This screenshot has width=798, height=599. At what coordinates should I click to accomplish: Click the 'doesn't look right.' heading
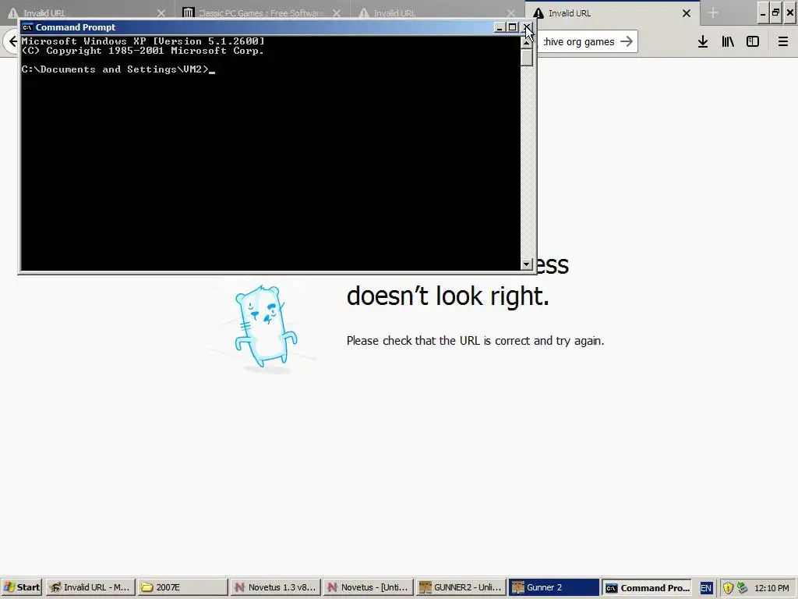[x=448, y=296]
